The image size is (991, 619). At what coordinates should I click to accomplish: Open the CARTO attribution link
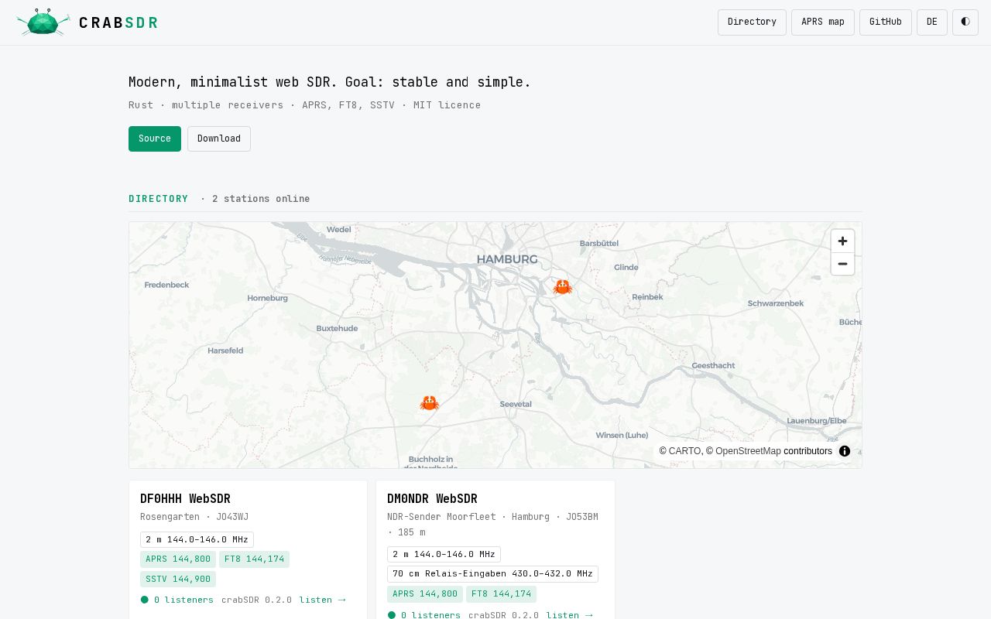click(x=684, y=451)
